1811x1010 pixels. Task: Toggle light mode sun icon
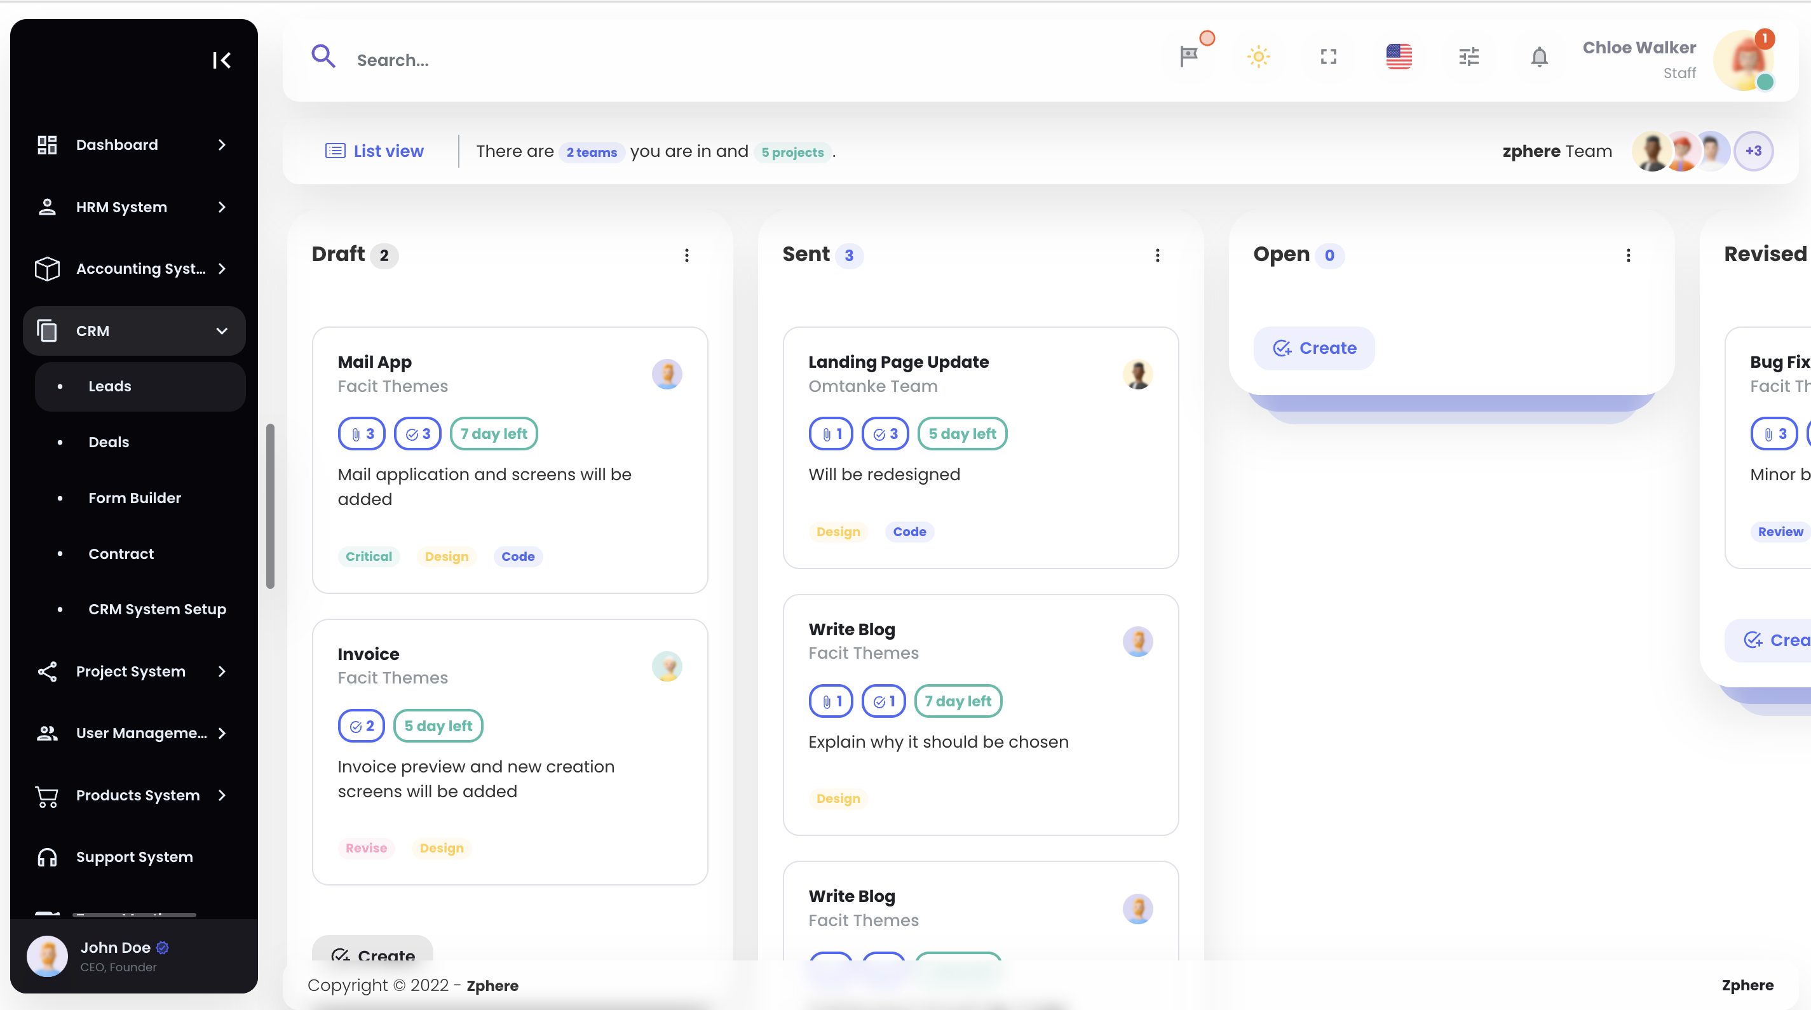pos(1258,57)
